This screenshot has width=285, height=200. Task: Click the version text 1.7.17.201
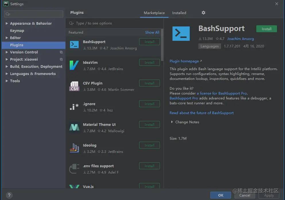coord(232,46)
